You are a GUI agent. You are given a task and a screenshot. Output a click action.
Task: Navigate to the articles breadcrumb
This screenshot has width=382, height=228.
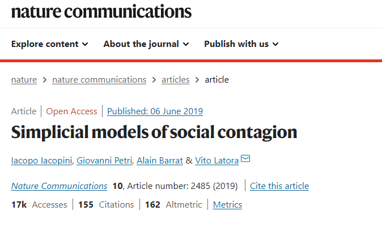[x=176, y=80]
